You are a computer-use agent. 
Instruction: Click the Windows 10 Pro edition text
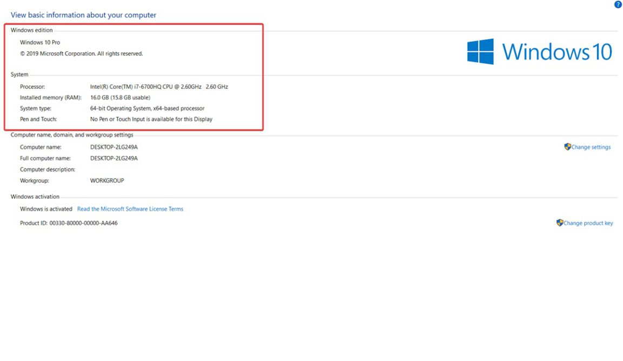coord(40,42)
